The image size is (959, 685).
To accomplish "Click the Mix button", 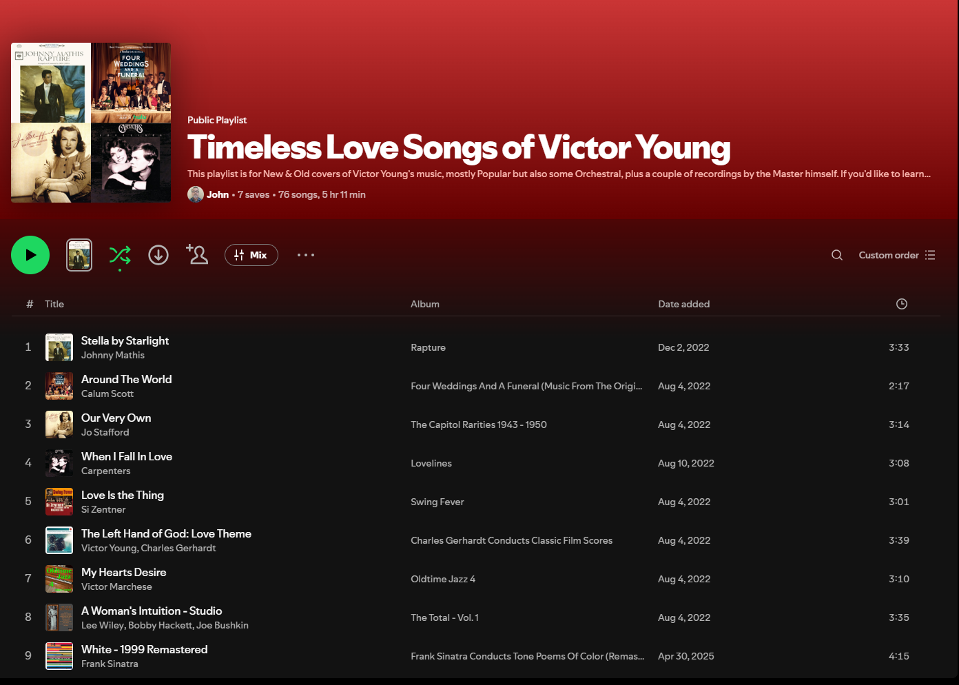I will point(251,255).
